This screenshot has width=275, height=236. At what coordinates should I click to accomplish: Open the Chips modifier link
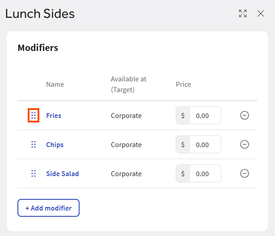click(55, 144)
